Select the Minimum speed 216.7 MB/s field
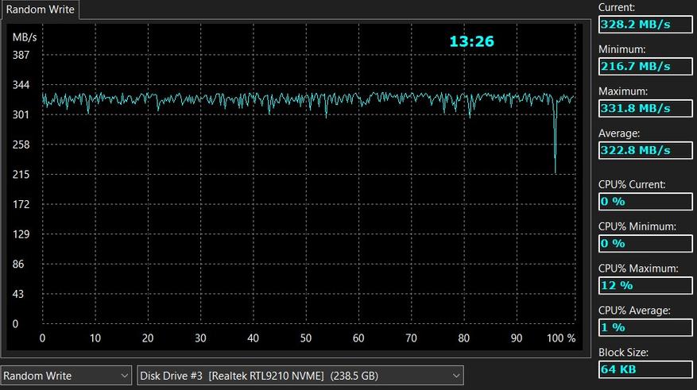The width and height of the screenshot is (697, 390). (645, 66)
